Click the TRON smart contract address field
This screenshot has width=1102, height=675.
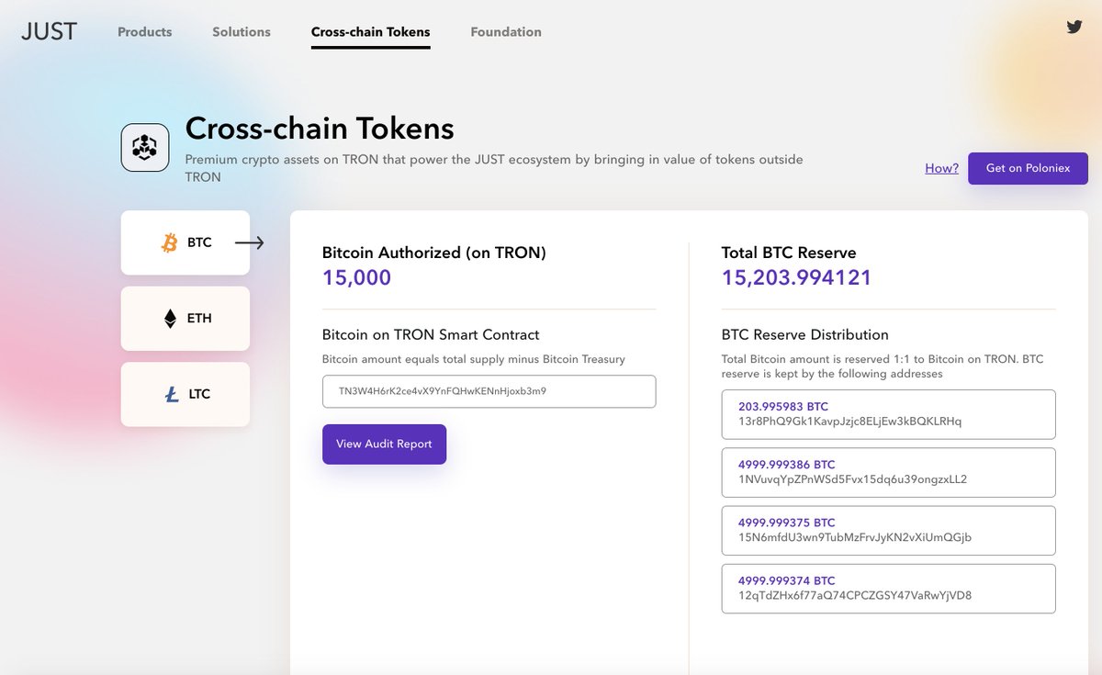tap(489, 391)
